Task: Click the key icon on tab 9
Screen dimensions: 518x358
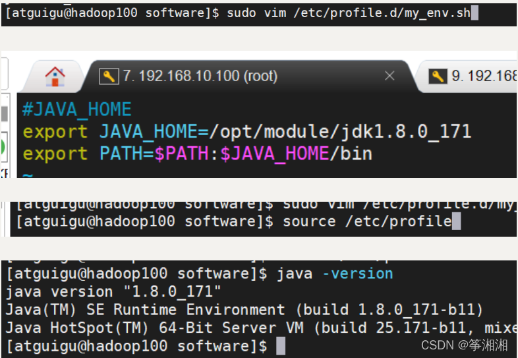Action: (438, 76)
